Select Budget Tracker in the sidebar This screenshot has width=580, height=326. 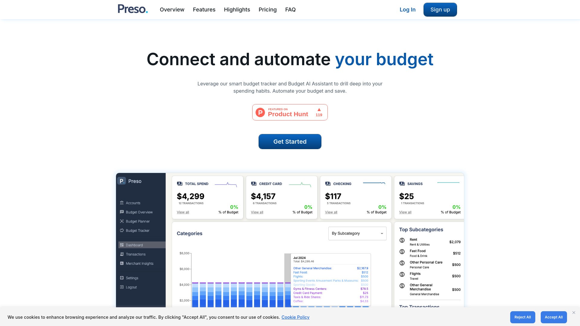[137, 230]
